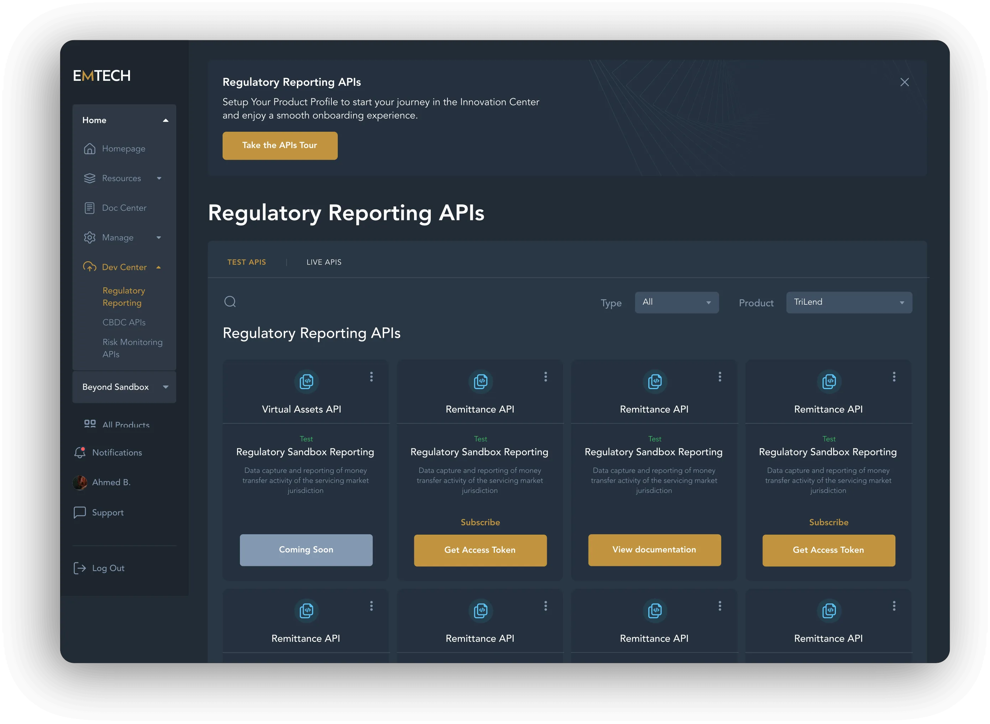
Task: Click the Virtual Assets API icon
Action: pyautogui.click(x=305, y=381)
